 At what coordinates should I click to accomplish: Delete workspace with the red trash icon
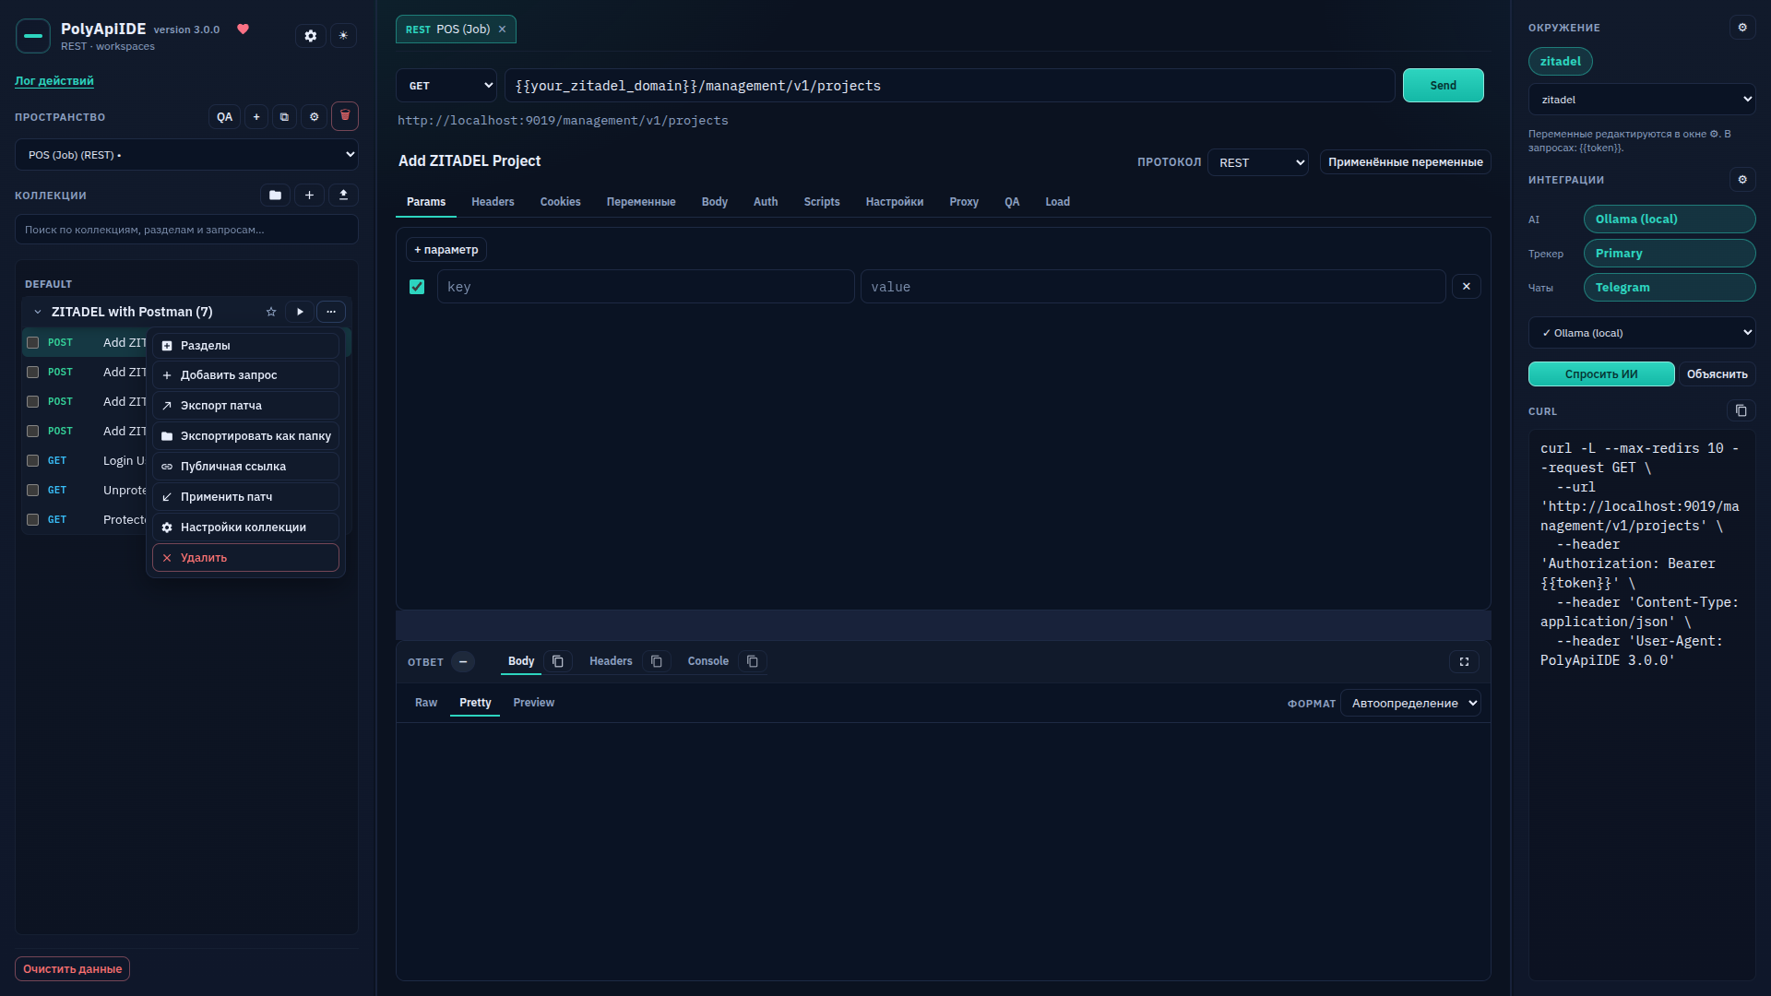click(x=345, y=116)
